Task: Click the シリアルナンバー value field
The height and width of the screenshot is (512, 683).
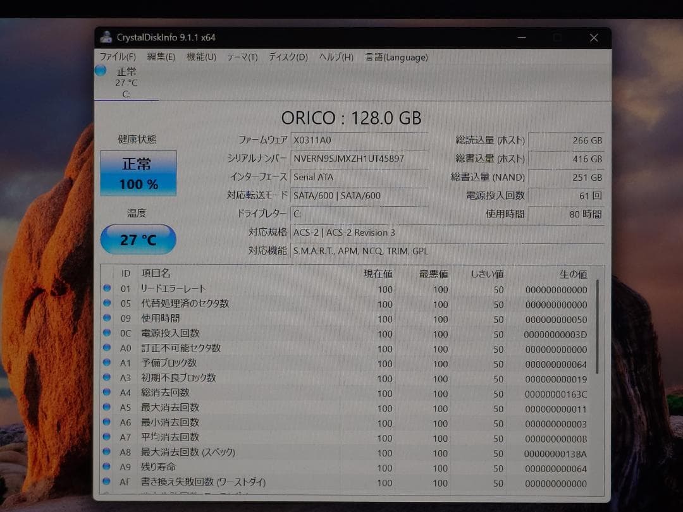Action: pyautogui.click(x=359, y=159)
